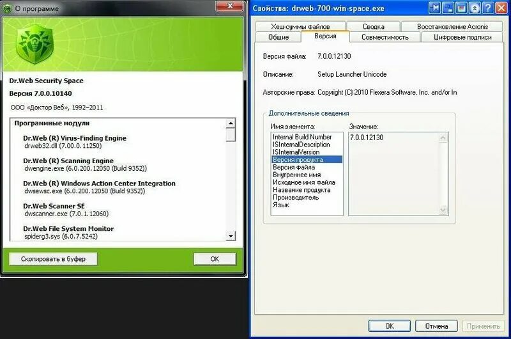
Task: Click the Dr.Web green shield logo
Action: (34, 45)
